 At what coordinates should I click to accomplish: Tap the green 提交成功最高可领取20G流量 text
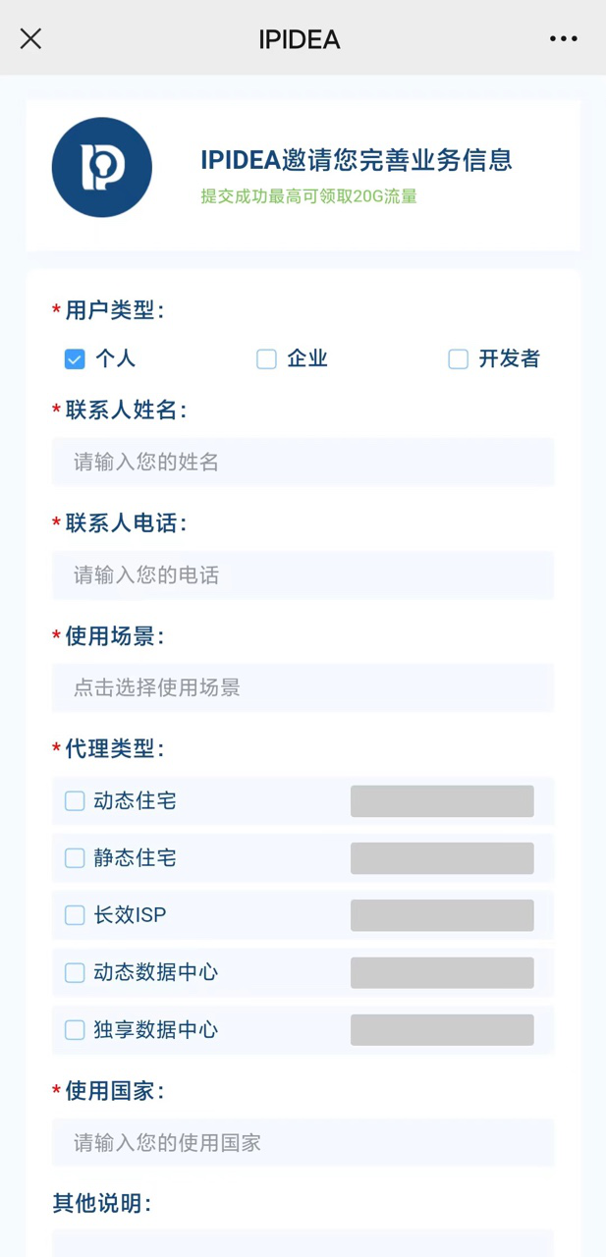pos(309,196)
